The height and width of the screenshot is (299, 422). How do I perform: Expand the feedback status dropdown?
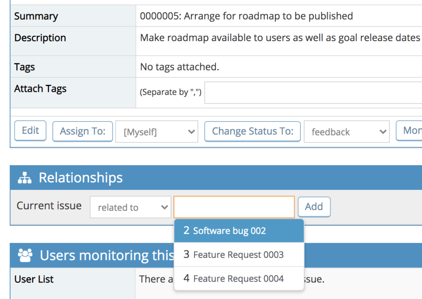point(347,132)
